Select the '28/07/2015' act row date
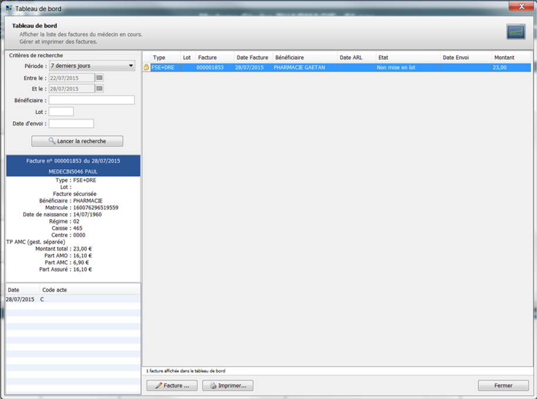Screen dimensions: 537x399 point(20,299)
